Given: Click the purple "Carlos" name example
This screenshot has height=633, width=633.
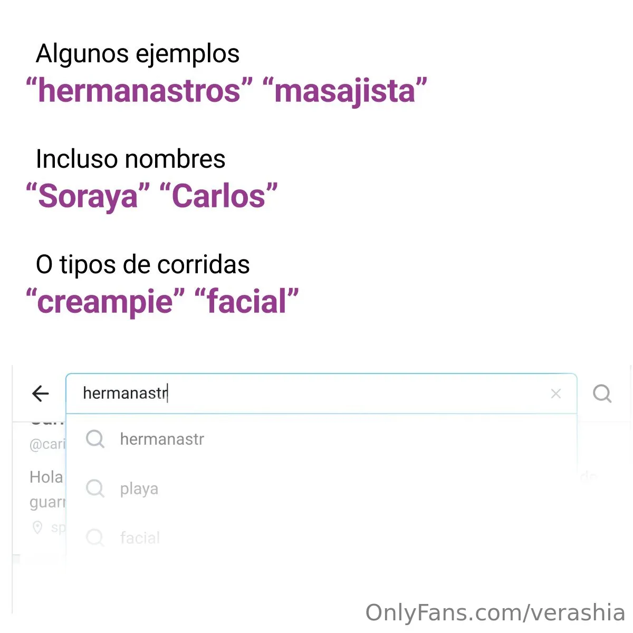Looking at the screenshot, I should click(x=218, y=196).
